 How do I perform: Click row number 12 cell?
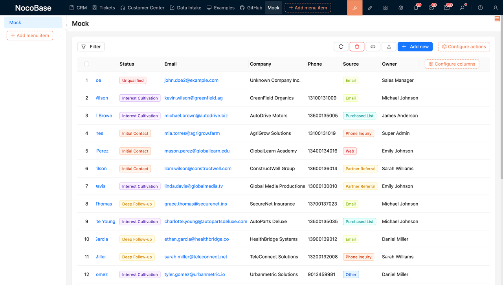87,274
